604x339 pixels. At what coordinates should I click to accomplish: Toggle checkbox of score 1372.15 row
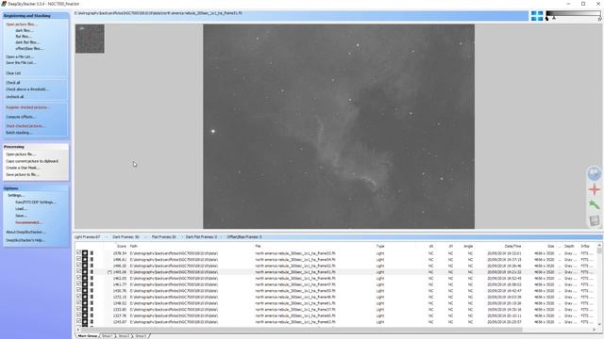[x=78, y=296]
